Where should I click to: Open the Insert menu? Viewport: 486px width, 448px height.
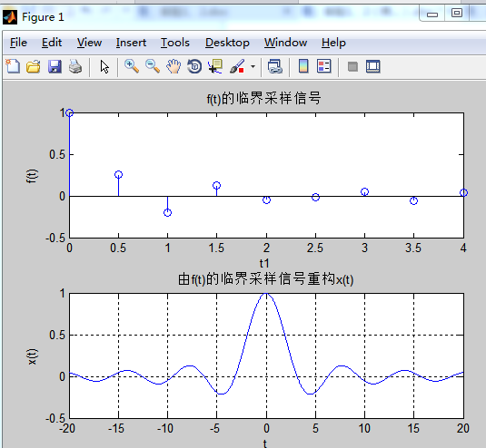point(131,43)
